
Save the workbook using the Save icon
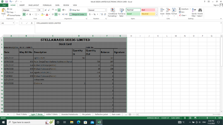pyautogui.click(x=6, y=2)
